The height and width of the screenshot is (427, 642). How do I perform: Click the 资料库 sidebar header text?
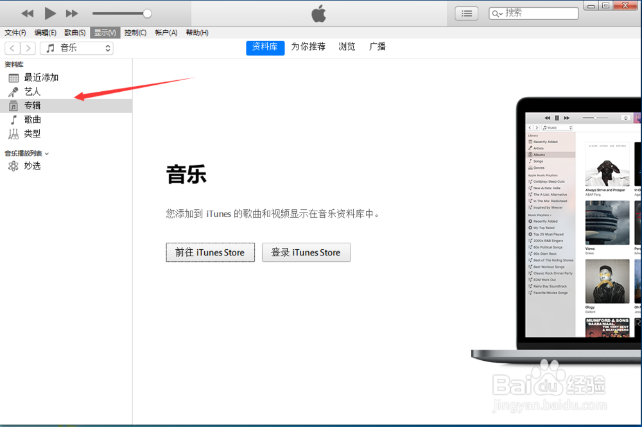(14, 64)
